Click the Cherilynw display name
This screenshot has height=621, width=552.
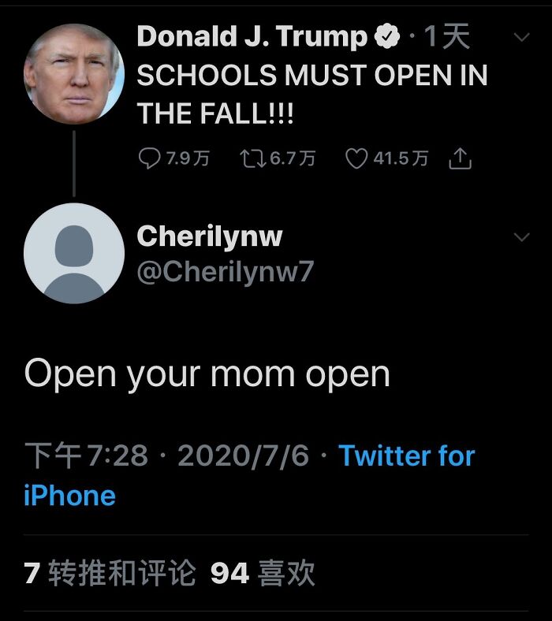(210, 237)
